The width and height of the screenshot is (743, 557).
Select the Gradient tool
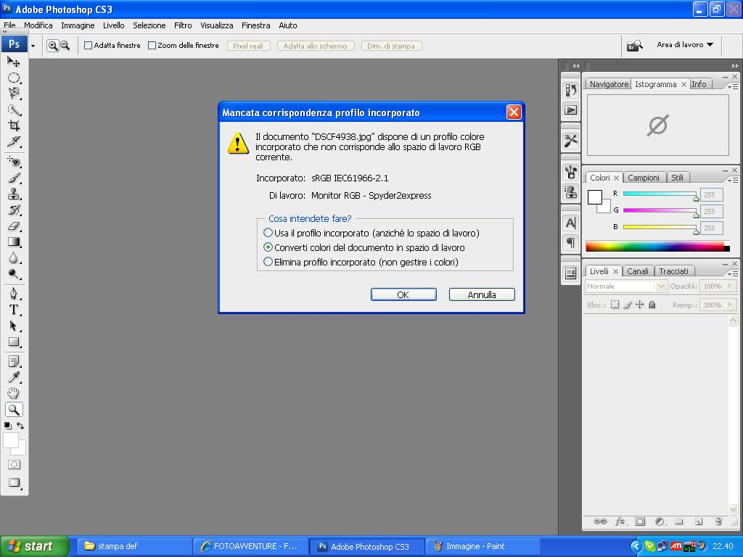pyautogui.click(x=14, y=242)
